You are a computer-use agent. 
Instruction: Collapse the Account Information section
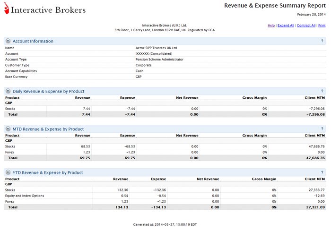pos(8,41)
